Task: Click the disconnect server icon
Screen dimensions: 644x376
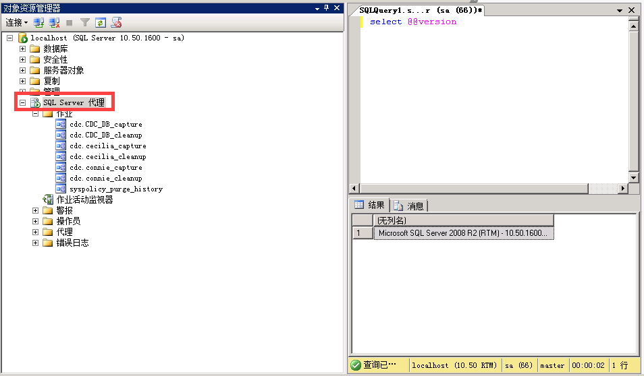Action: point(54,22)
